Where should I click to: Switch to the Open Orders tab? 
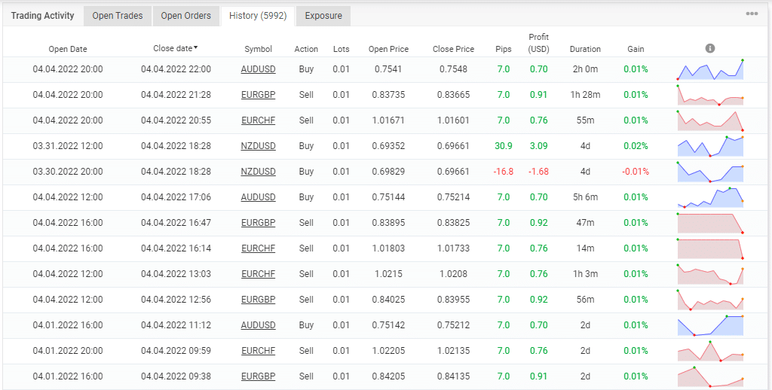[x=185, y=16]
